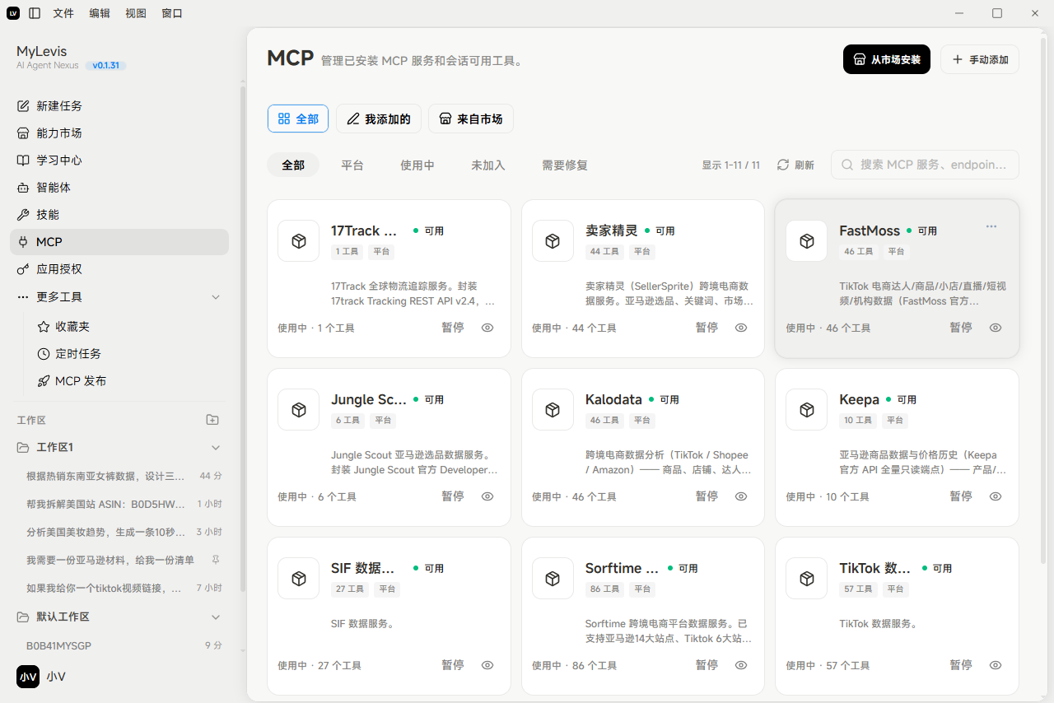The image size is (1054, 703).
Task: Pause the Sorftime service with 暂停
Action: point(707,665)
